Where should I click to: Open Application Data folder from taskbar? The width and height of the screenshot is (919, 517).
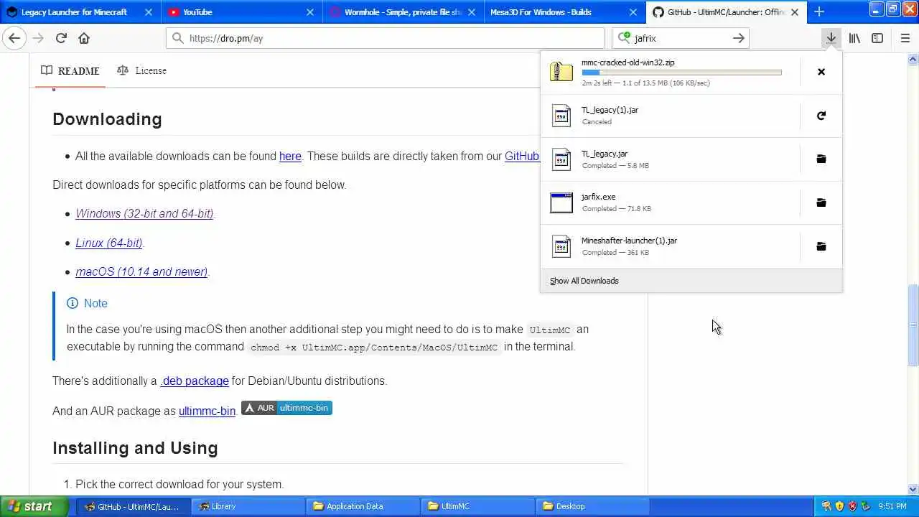(x=362, y=506)
